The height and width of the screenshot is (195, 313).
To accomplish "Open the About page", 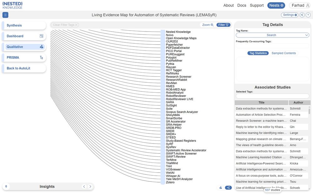I will pos(228,5).
